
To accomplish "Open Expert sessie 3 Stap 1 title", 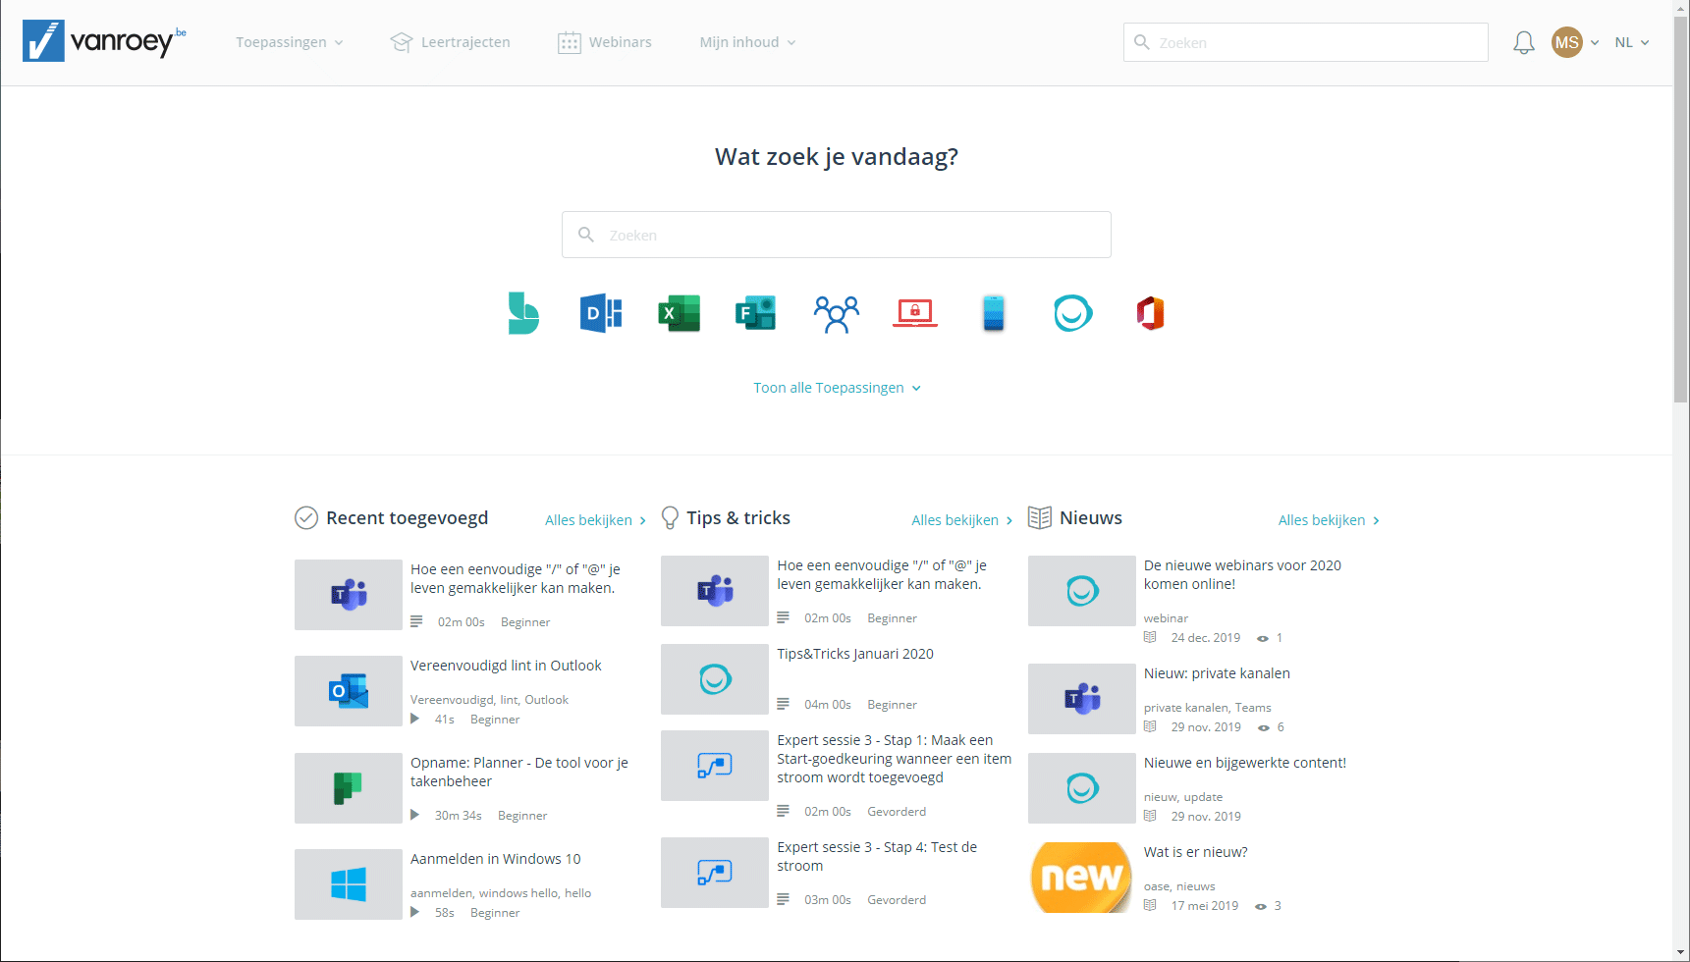I will pos(895,759).
